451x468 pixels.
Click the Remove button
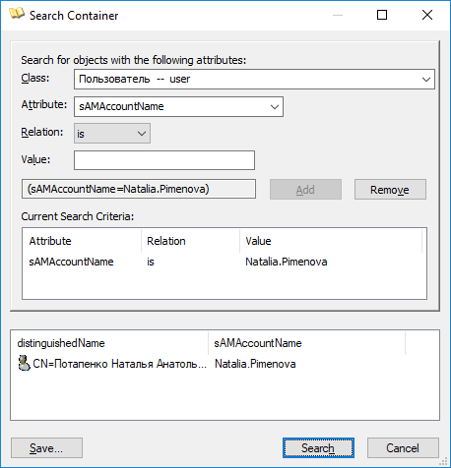(x=390, y=190)
